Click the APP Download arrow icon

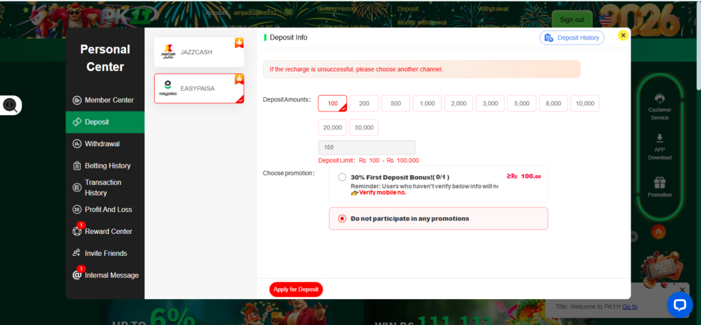(x=659, y=138)
